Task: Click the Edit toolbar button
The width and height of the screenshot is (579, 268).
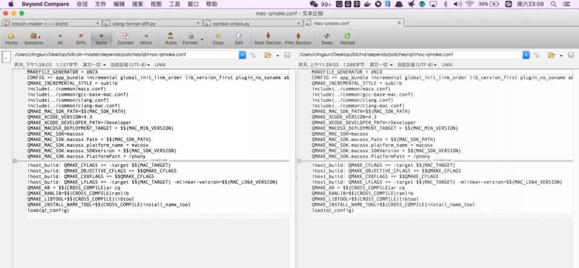Action: pyautogui.click(x=239, y=39)
